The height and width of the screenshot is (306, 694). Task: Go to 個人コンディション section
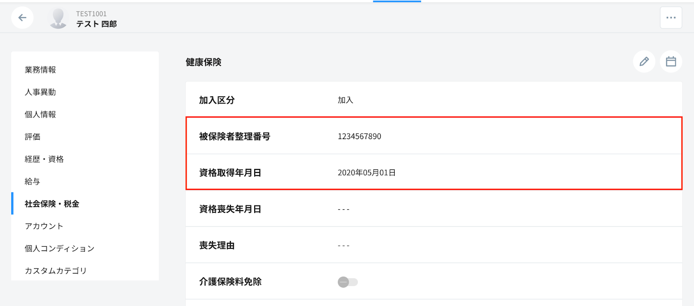pyautogui.click(x=59, y=248)
